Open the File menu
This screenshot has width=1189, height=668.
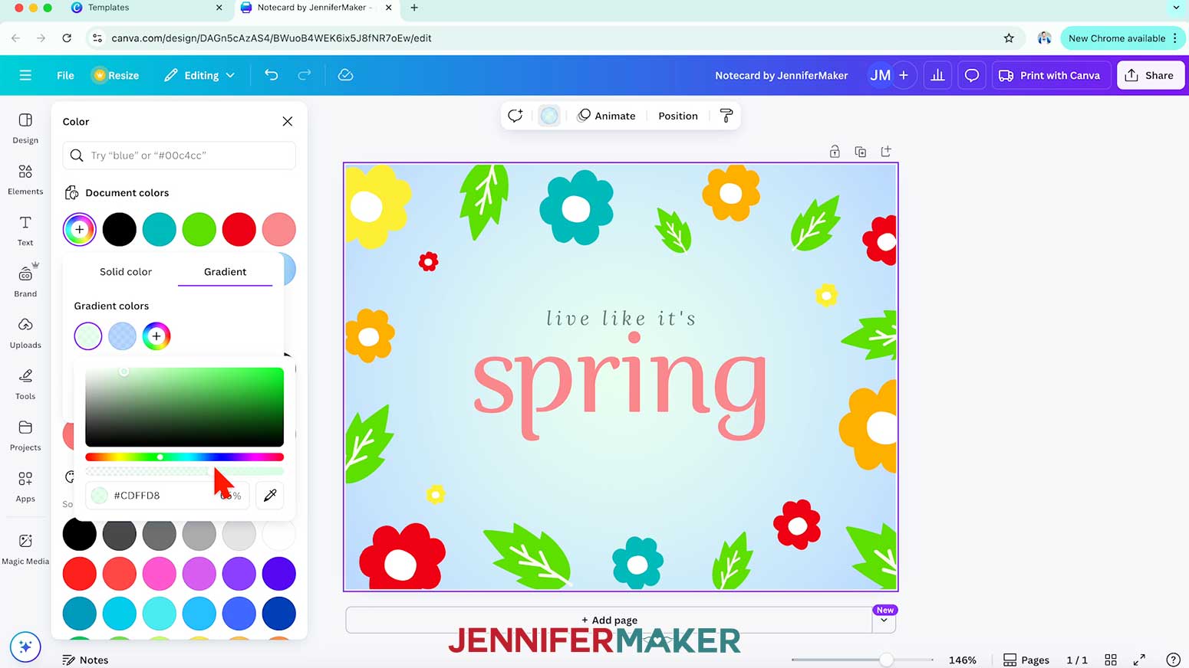(65, 75)
